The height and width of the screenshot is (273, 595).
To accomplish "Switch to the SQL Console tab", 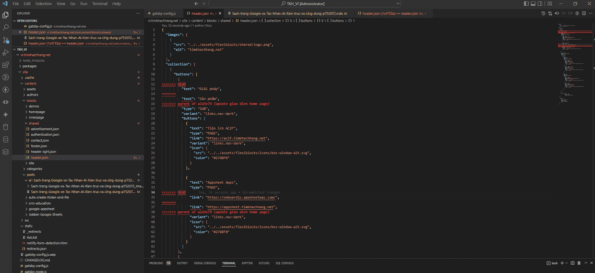I will (x=284, y=263).
